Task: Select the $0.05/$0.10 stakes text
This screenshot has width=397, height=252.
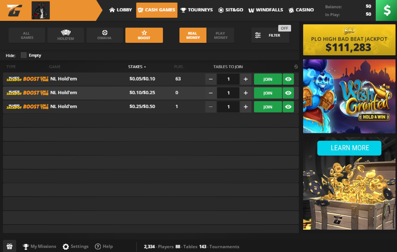Action: click(142, 79)
